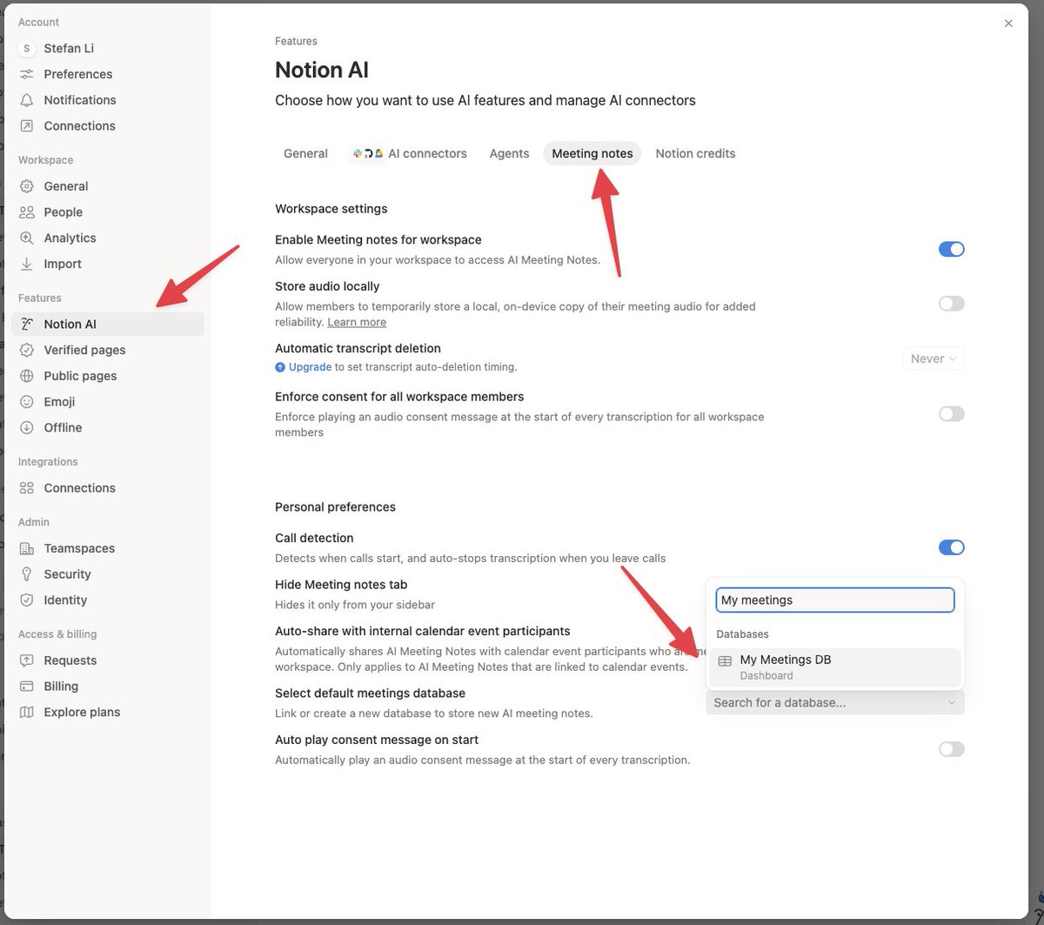The image size is (1044, 925).
Task: Open the Agents tab
Action: 509,153
